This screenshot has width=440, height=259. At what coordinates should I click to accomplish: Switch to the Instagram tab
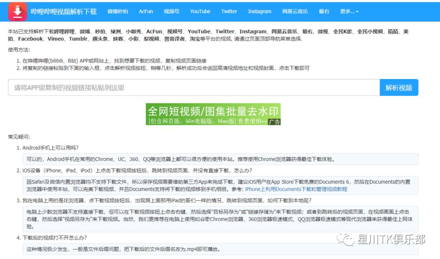pyautogui.click(x=260, y=11)
